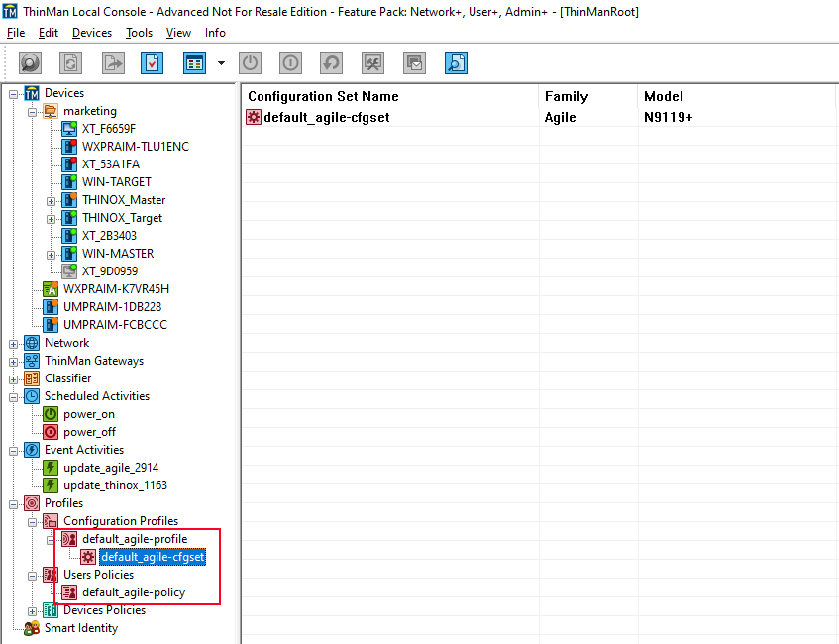The width and height of the screenshot is (839, 644).
Task: Expand the ThinMan Gateways node
Action: click(14, 362)
